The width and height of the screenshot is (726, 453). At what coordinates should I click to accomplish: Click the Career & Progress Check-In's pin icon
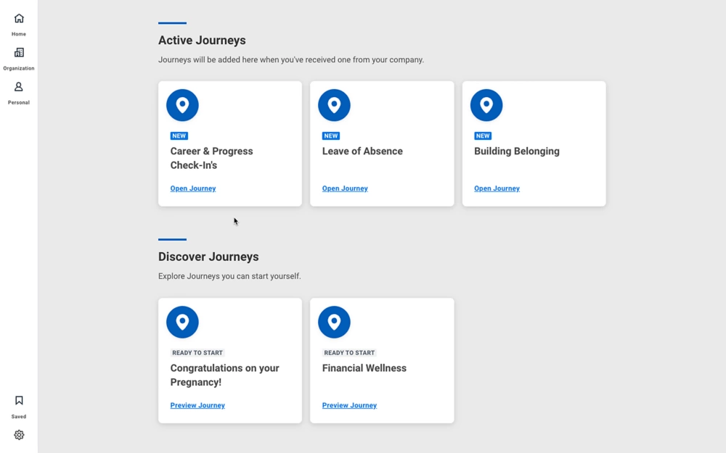pyautogui.click(x=182, y=105)
